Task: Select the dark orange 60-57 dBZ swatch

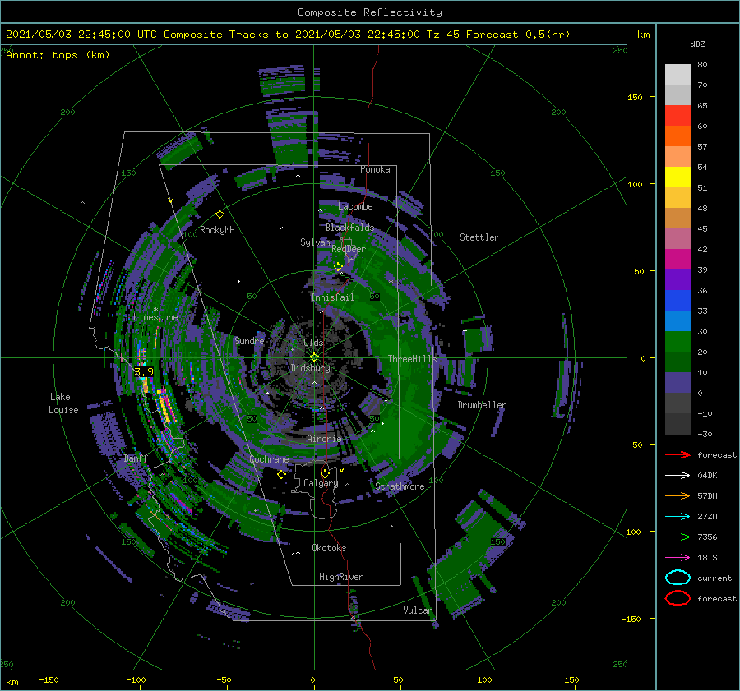Action: [678, 136]
